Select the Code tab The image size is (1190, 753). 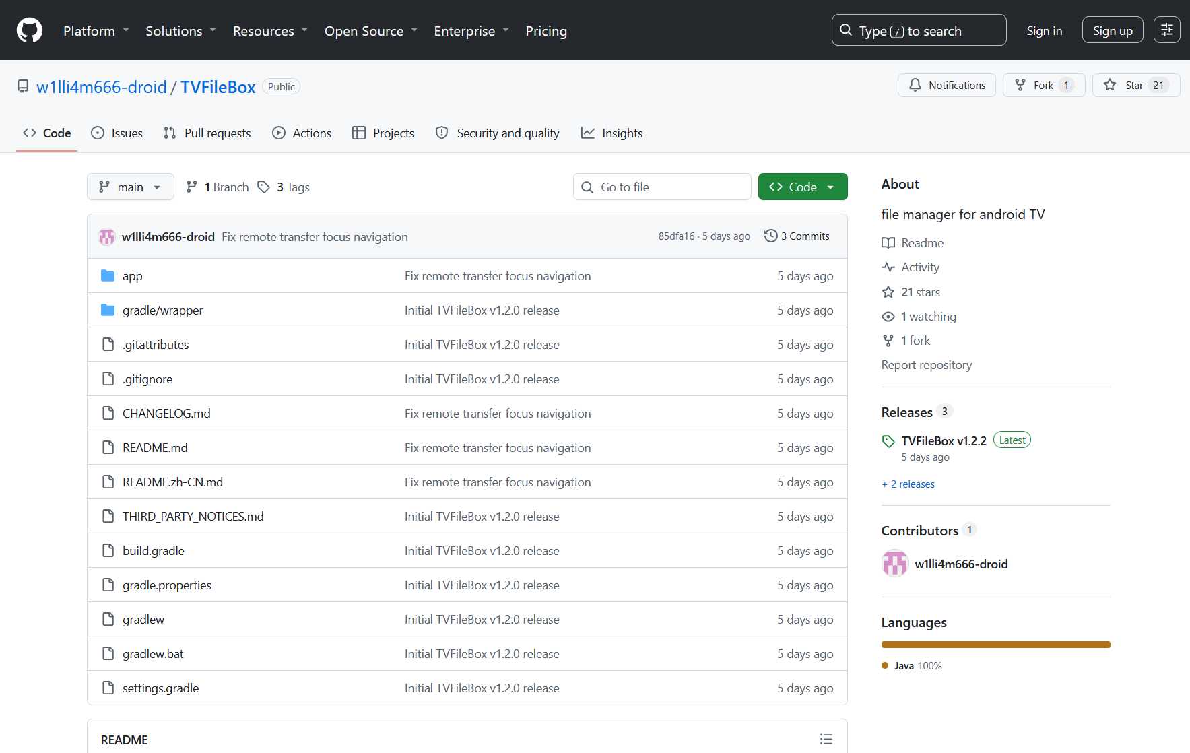click(47, 133)
